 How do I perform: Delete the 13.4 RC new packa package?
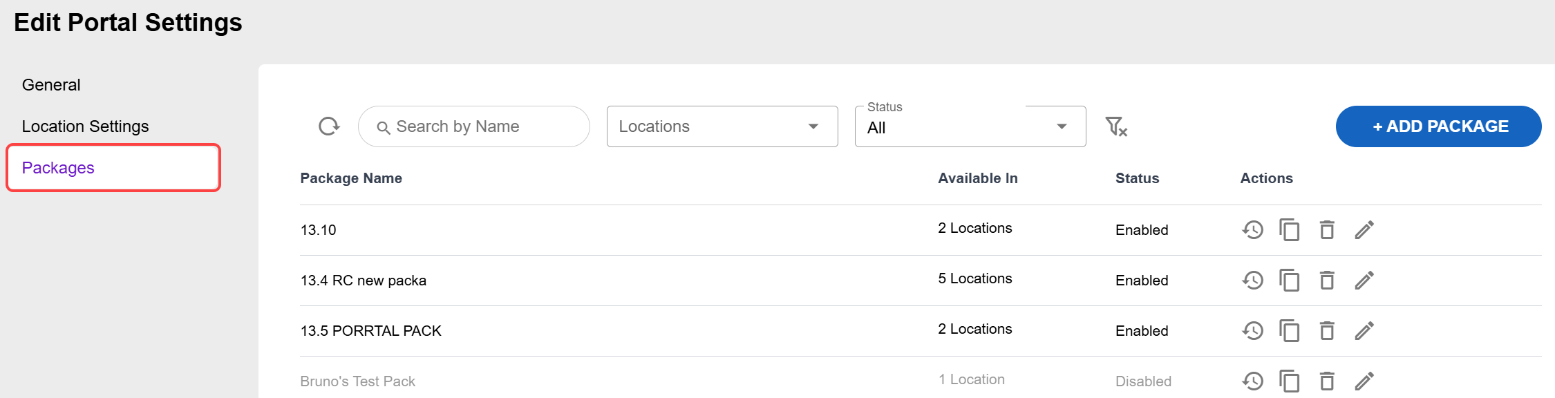pos(1327,281)
